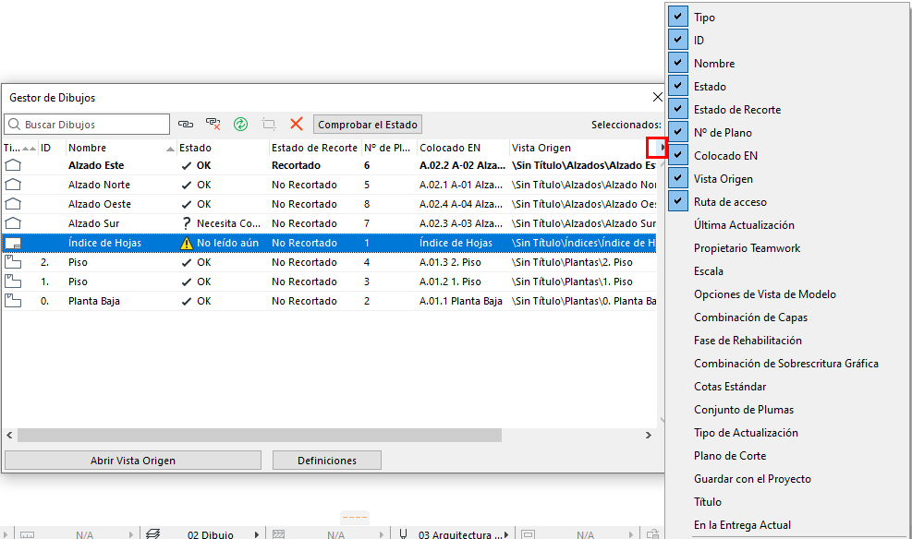Screen dimensions: 912x539
Task: Click the Definiciones button
Action: click(x=327, y=460)
